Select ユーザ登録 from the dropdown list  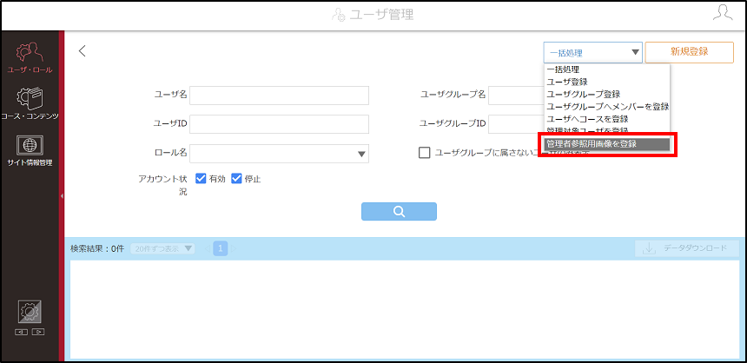(607, 82)
